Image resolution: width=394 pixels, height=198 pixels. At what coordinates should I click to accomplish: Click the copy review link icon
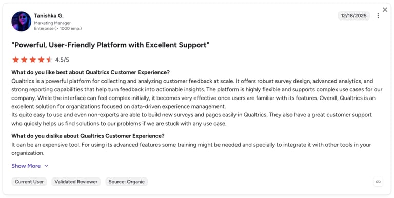click(x=378, y=182)
